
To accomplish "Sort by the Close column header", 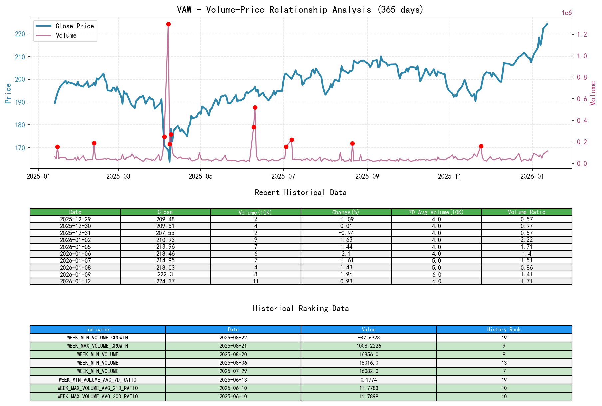I will pyautogui.click(x=165, y=212).
